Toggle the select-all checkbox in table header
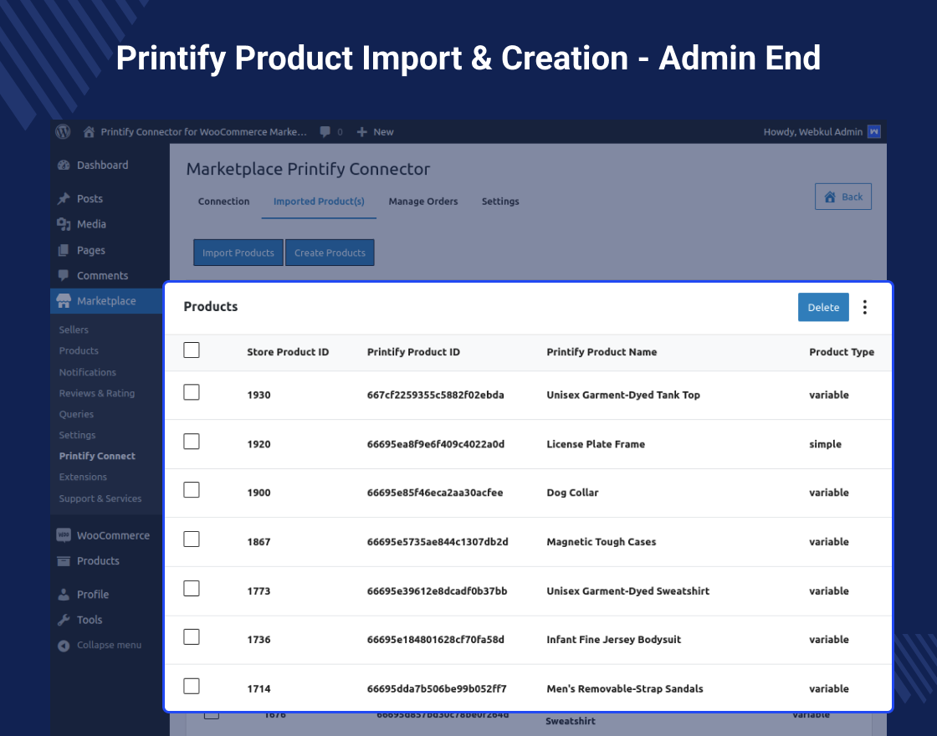This screenshot has height=736, width=937. [192, 350]
